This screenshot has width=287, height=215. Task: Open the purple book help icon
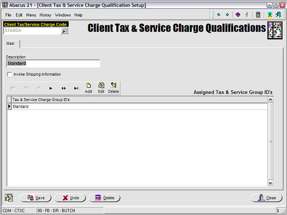pos(238,14)
